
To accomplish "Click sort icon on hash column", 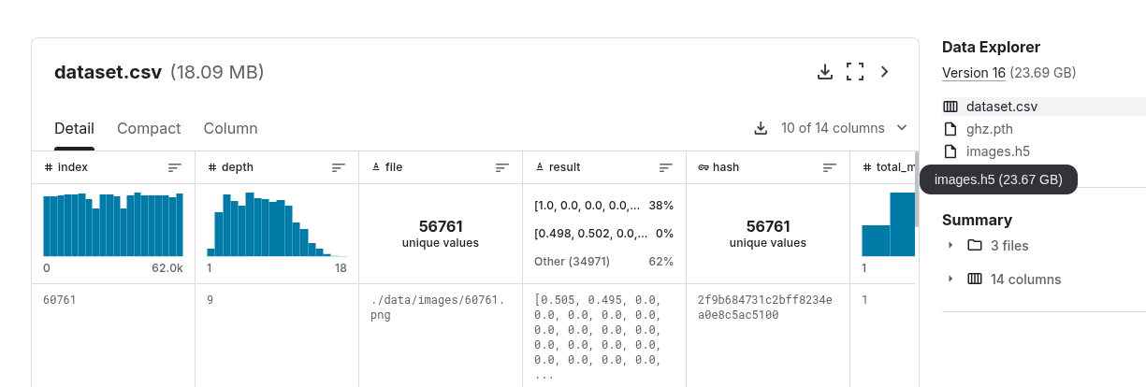I will (830, 167).
